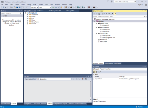Select WinApp1.ico in Solution Explorer
The image size is (148, 108).
[106, 29]
